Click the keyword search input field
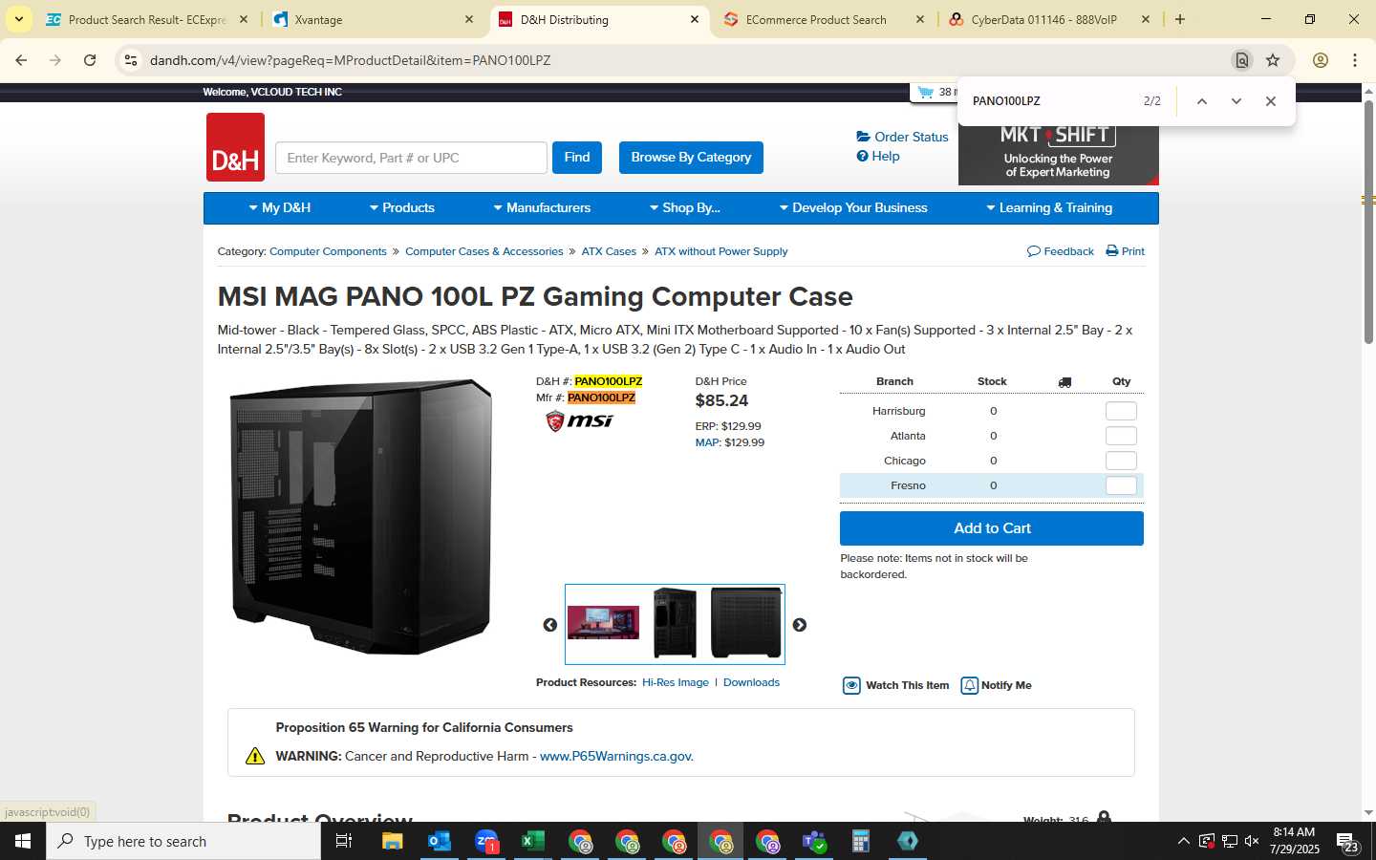The height and width of the screenshot is (860, 1376). pyautogui.click(x=411, y=158)
